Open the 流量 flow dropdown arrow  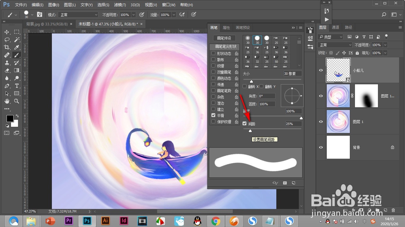[174, 15]
